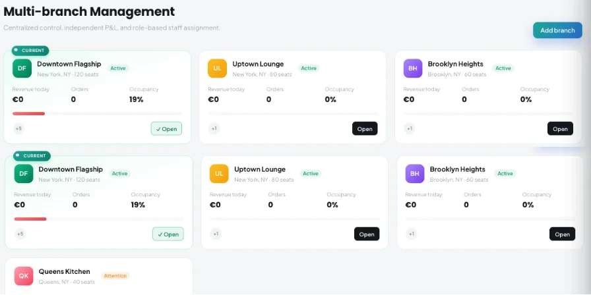The height and width of the screenshot is (295, 591).
Task: Click the 19% occupancy value in lower Downtown Flagship
Action: pos(138,205)
